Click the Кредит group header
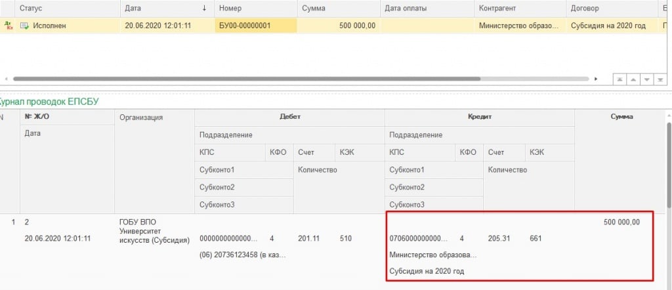The image size is (672, 290). 480,117
